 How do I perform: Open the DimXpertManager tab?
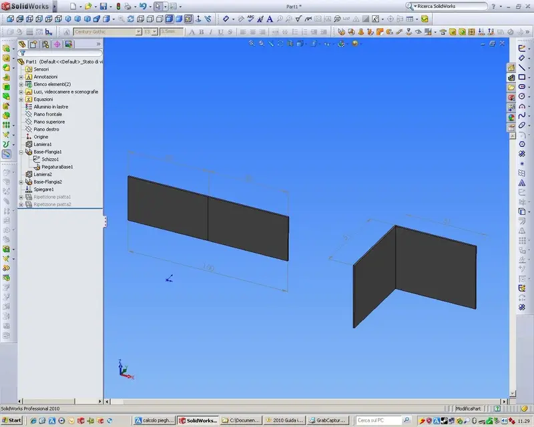[x=57, y=44]
